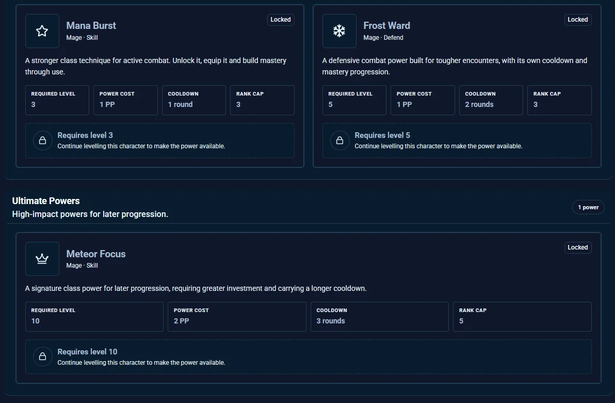Click the Ultimate Powers section heading
Image resolution: width=615 pixels, height=403 pixels.
pos(46,200)
